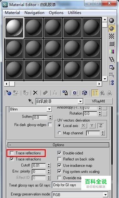Click the Video Color Check icon
The image size is (119, 198).
coord(112,51)
